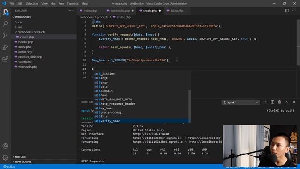Image resolution: width=300 pixels, height=169 pixels.
Task: Open the Manage gear icon
Action: [x=5, y=158]
